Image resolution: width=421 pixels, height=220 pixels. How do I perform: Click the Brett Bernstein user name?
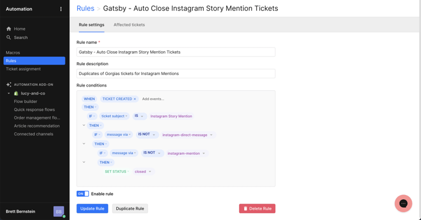(20, 211)
